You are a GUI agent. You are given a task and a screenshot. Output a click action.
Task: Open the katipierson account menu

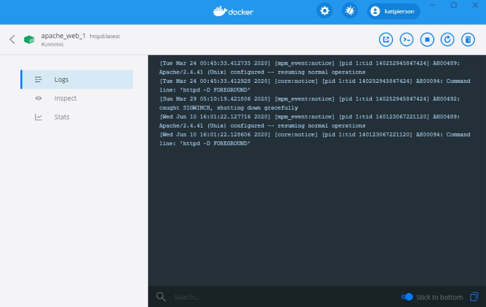pos(394,11)
